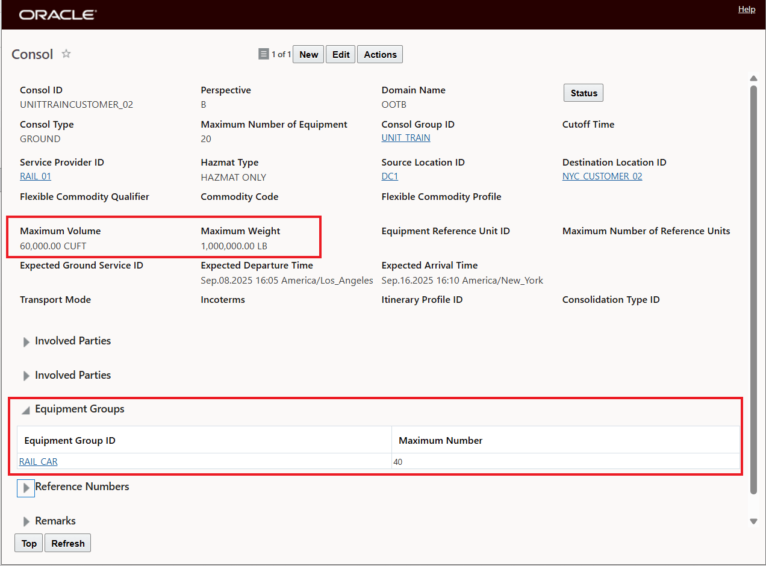Click the favorite star next to Consol

66,54
